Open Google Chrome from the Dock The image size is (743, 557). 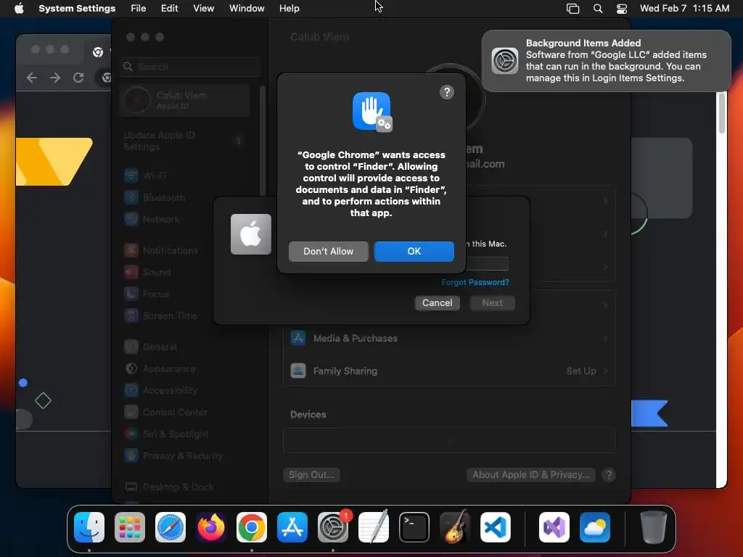252,527
